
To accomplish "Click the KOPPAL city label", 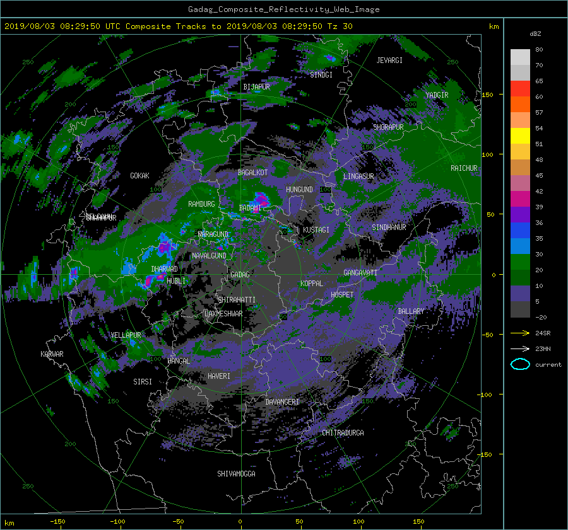I will tap(312, 284).
